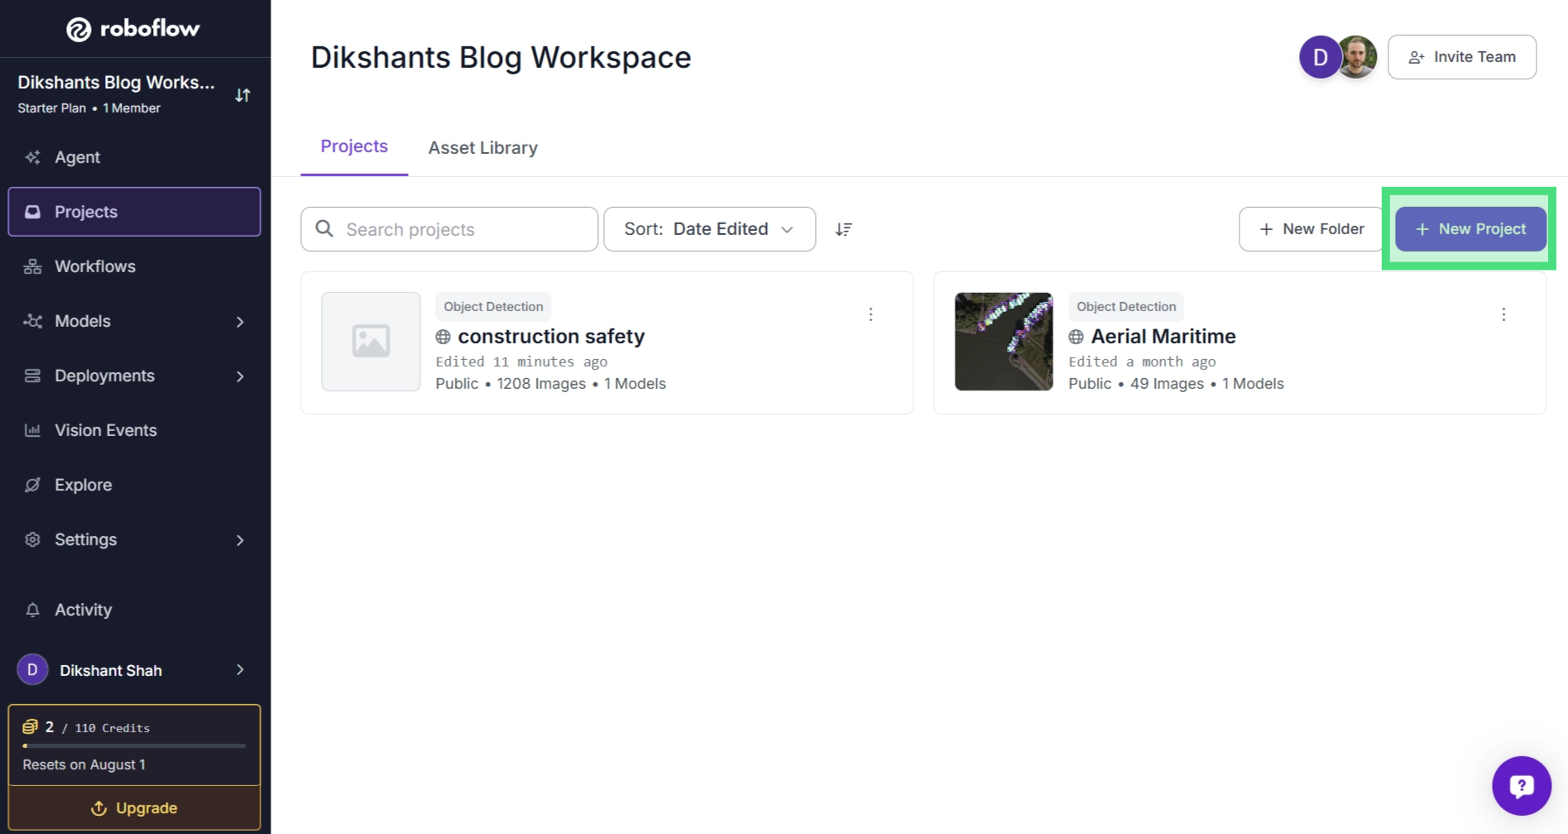Click the team member photo avatar

[1357, 57]
